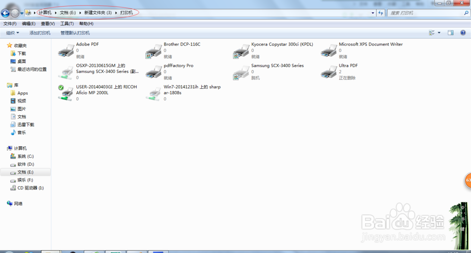Click the Back navigation arrow
Screen dimensions: 471x253
(x=5, y=13)
